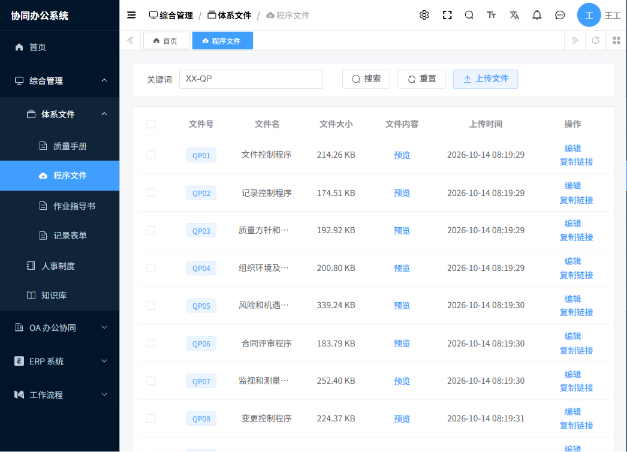This screenshot has width=627, height=452.
Task: Refresh current tab with reload icon
Action: [x=595, y=40]
